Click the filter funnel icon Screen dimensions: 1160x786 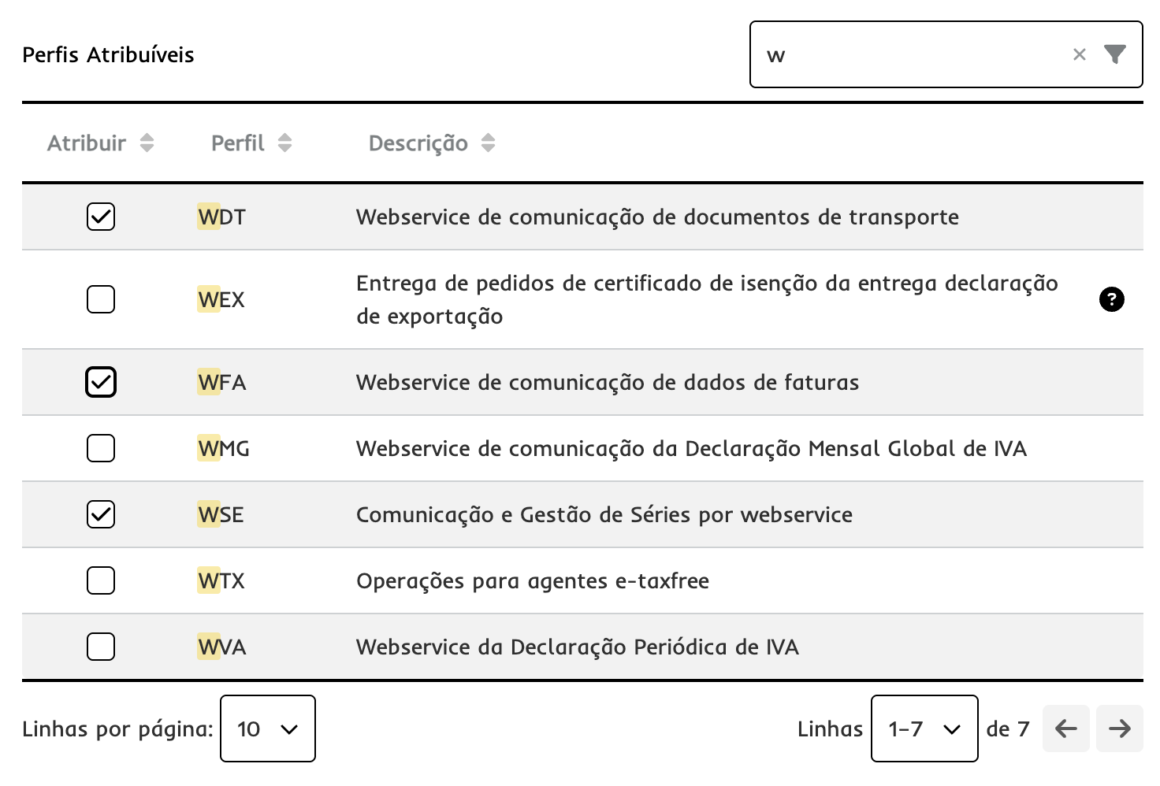click(x=1114, y=54)
